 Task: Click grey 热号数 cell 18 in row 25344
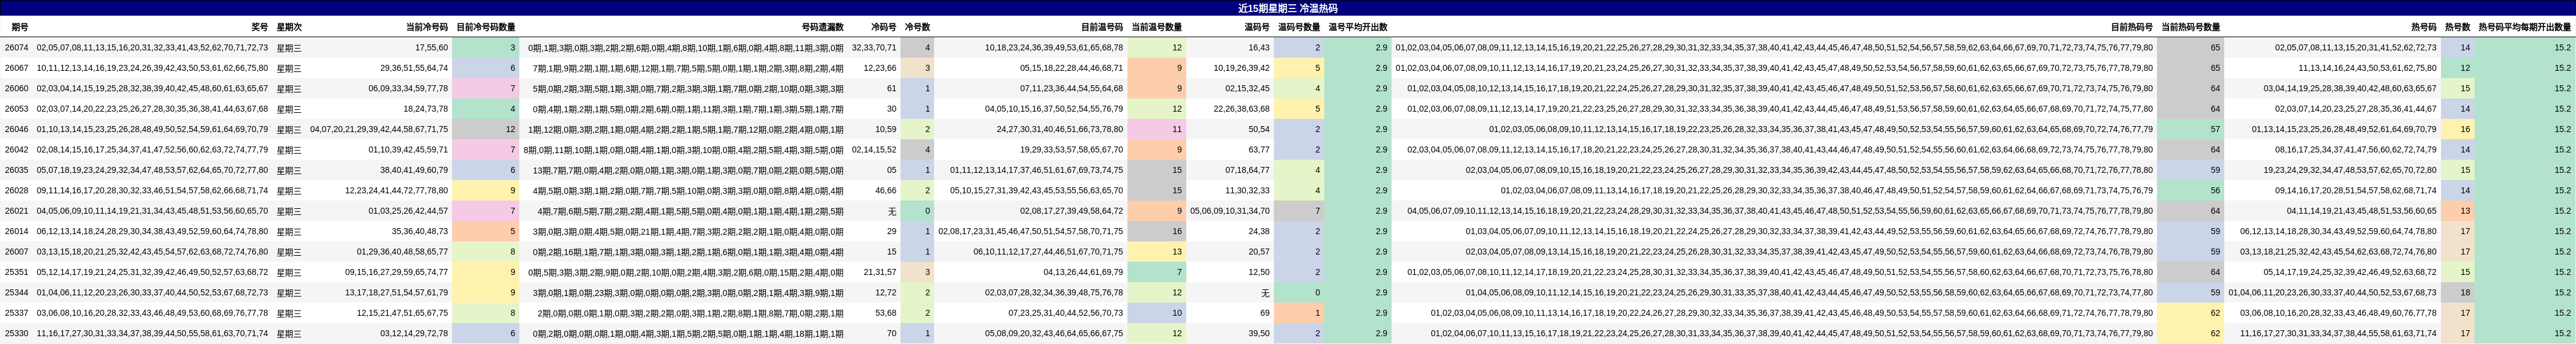pos(2457,293)
